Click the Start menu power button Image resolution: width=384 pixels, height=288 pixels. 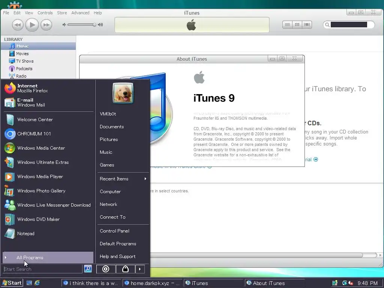(106, 269)
